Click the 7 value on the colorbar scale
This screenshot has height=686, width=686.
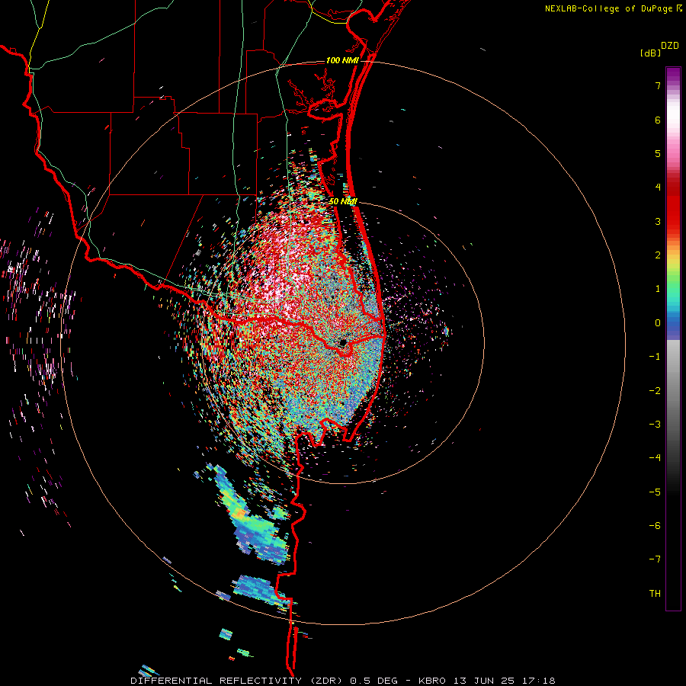[x=658, y=85]
